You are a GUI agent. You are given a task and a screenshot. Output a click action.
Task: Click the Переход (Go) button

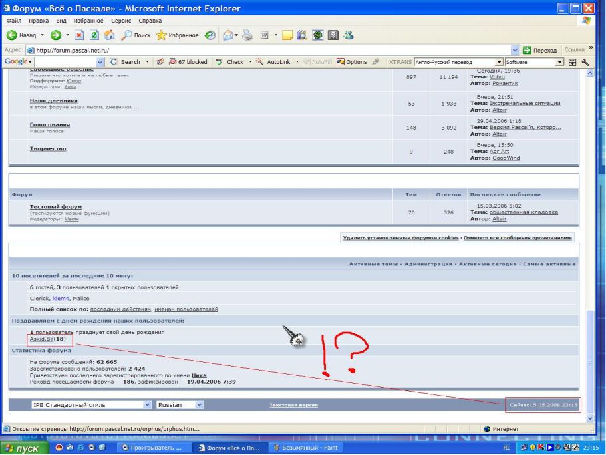pos(540,50)
